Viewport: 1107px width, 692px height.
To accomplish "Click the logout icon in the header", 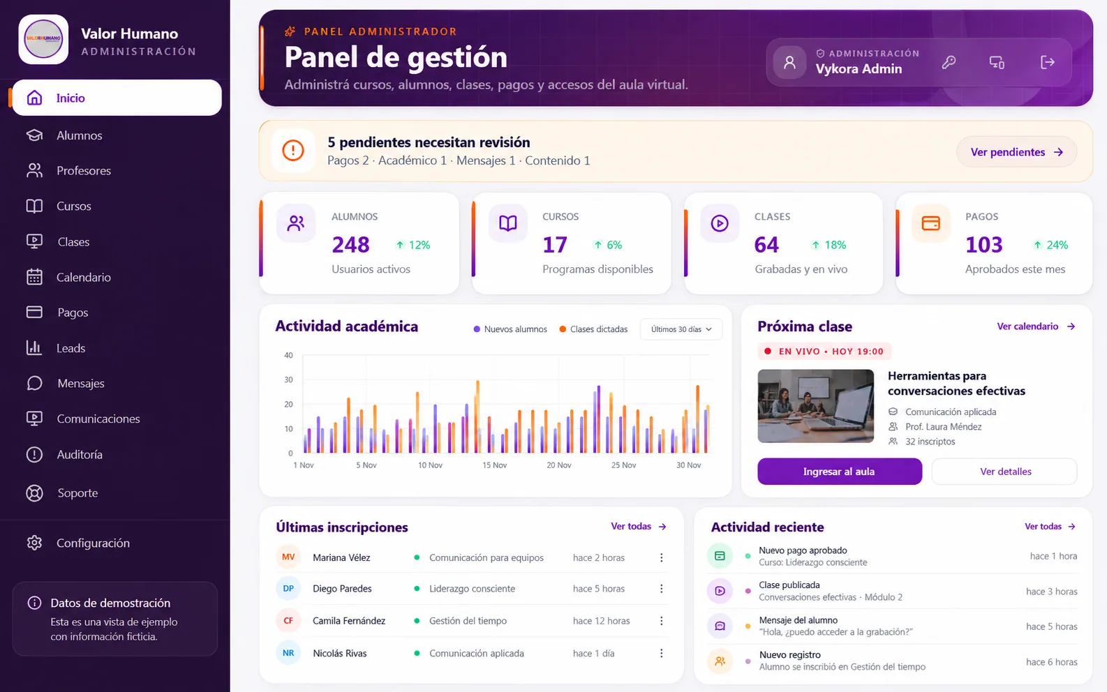I will [1047, 62].
